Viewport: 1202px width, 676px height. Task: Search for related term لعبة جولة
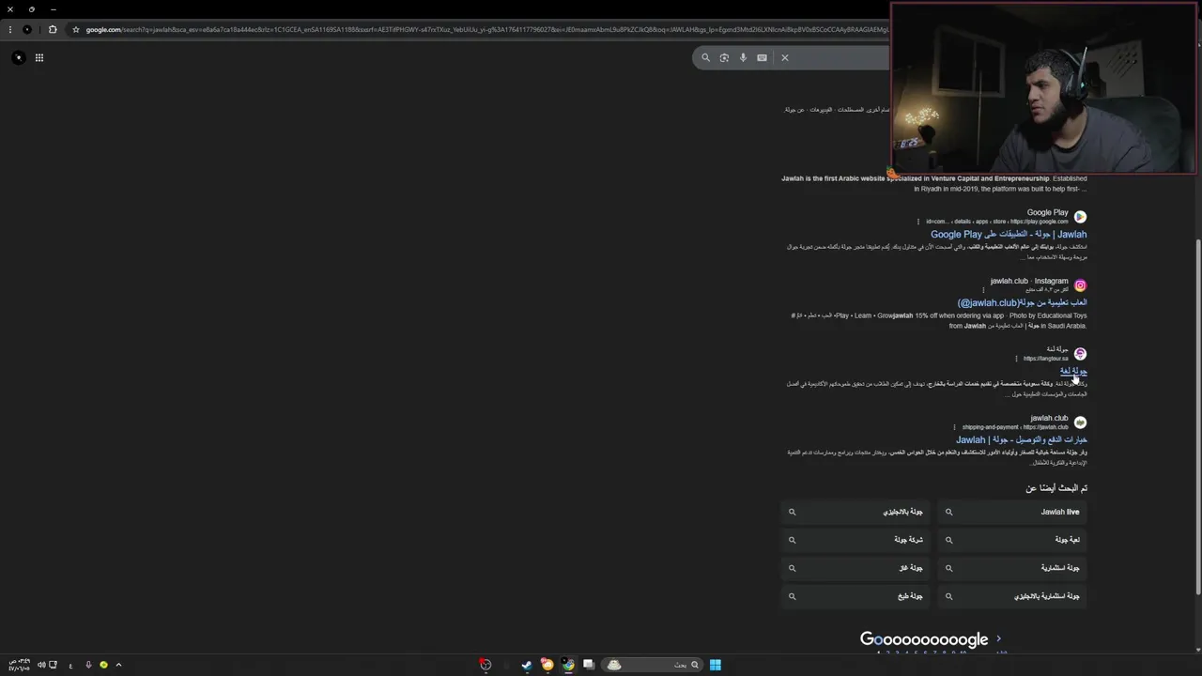tap(1012, 540)
